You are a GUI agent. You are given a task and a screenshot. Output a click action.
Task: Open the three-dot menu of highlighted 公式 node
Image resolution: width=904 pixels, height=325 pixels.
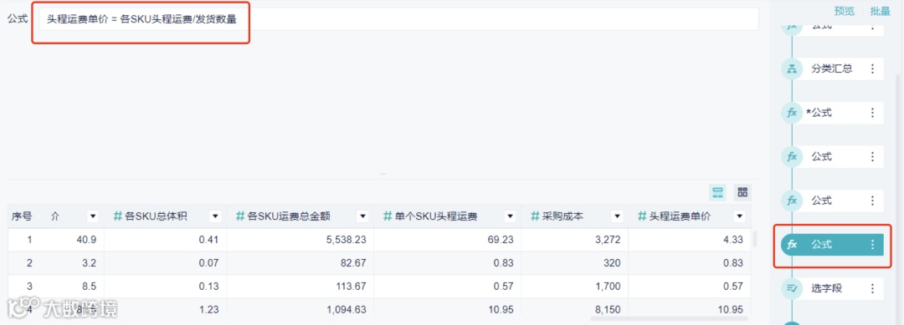point(872,245)
